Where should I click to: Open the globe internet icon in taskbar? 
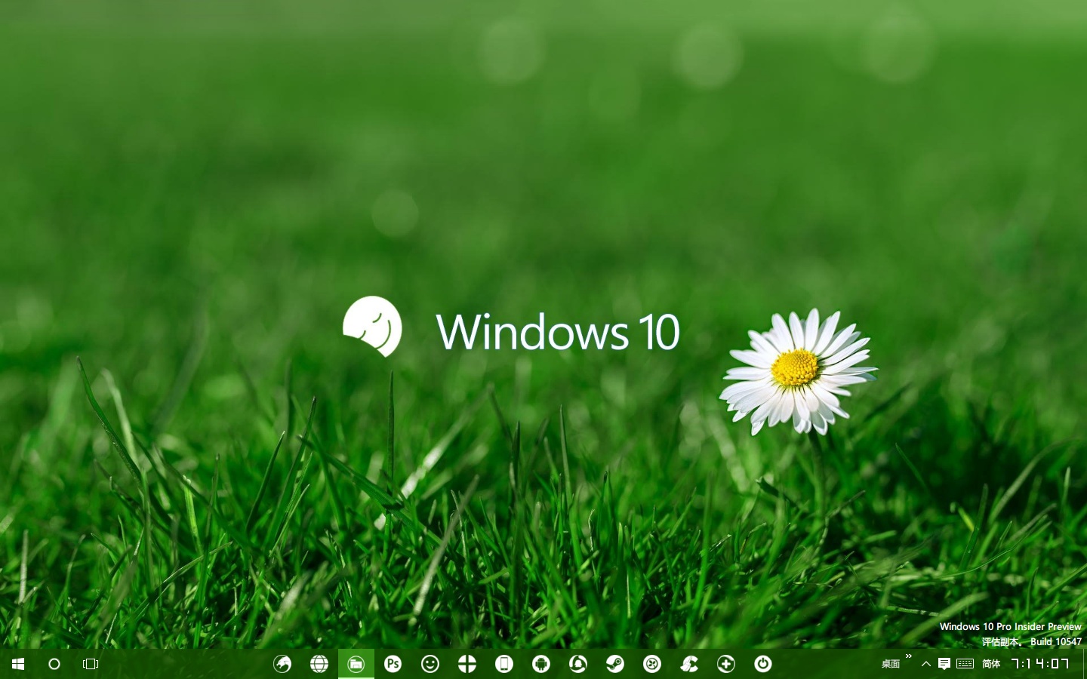click(319, 664)
